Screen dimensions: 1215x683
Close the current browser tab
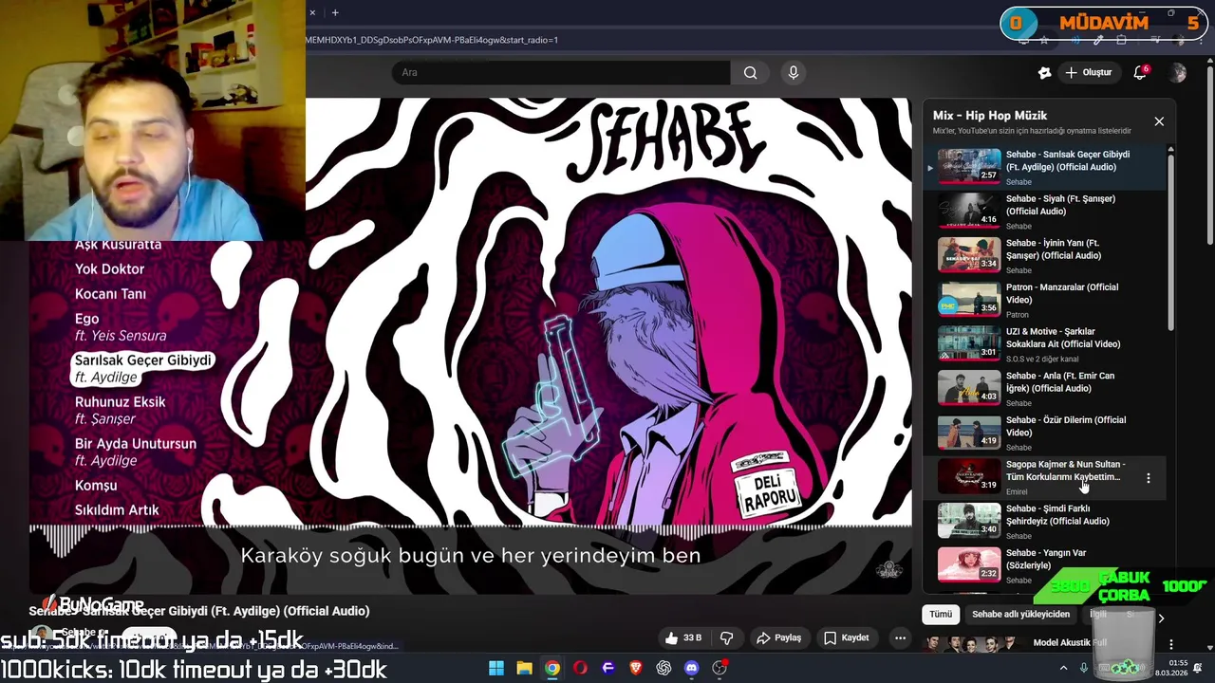(x=312, y=12)
